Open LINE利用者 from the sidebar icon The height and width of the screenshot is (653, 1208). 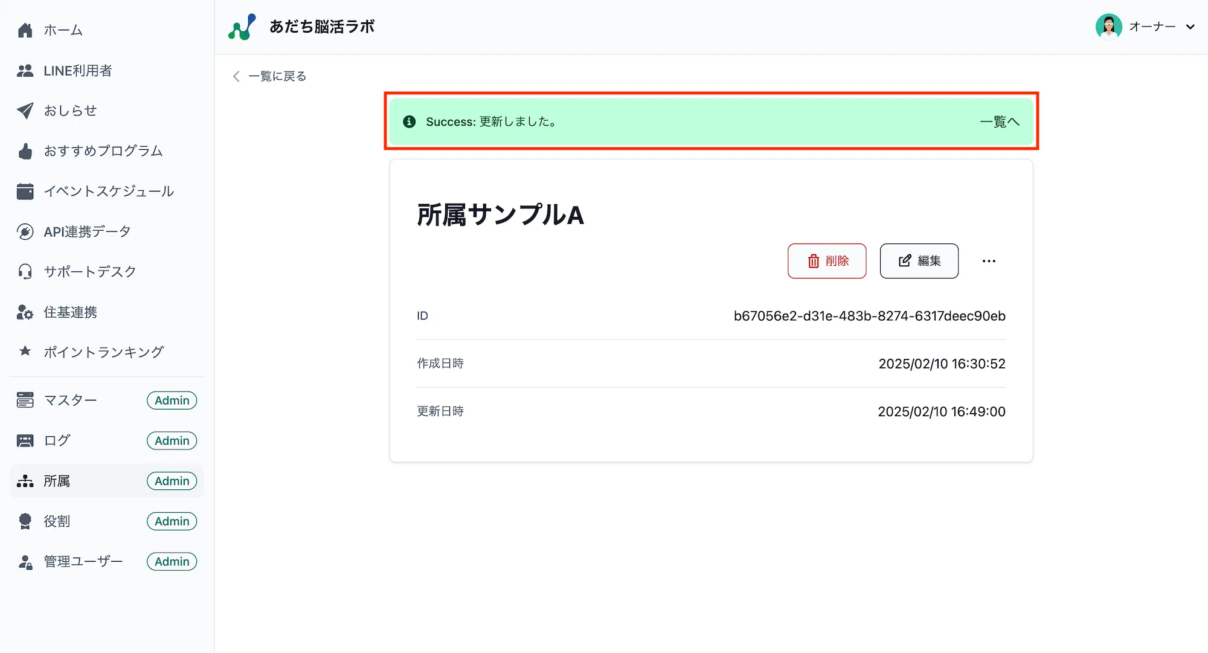25,70
